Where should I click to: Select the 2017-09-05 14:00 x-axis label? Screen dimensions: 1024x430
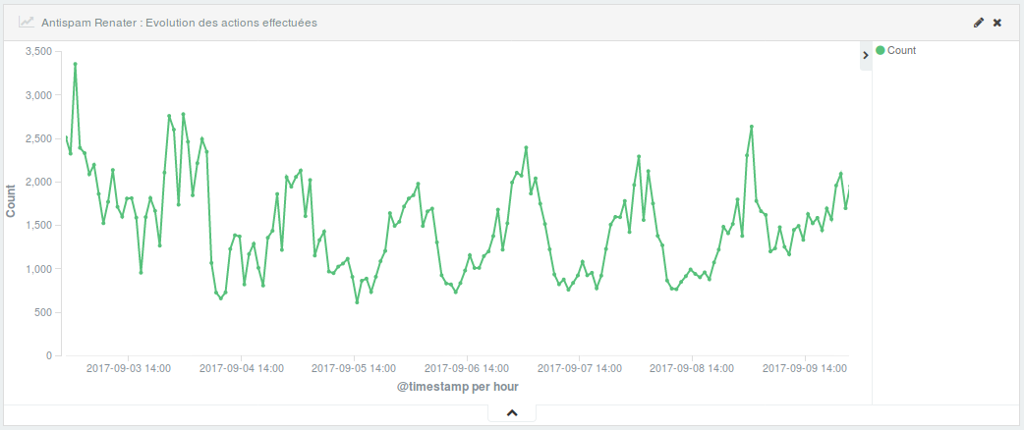(x=354, y=369)
